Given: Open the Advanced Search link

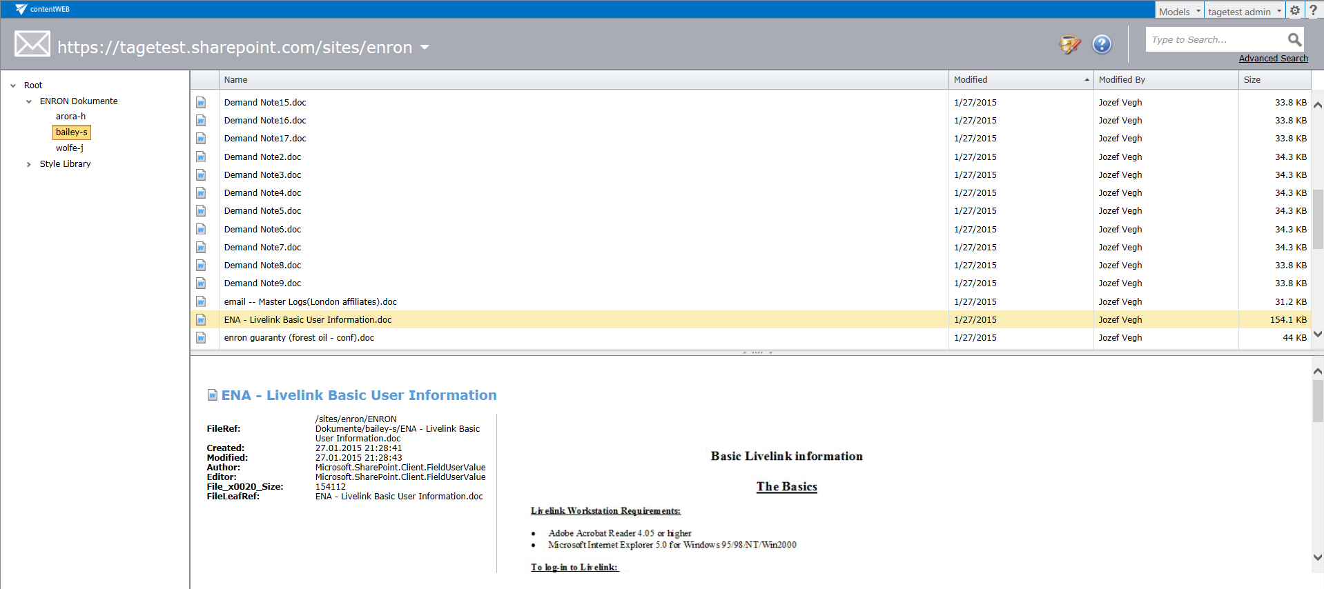Looking at the screenshot, I should (1273, 58).
